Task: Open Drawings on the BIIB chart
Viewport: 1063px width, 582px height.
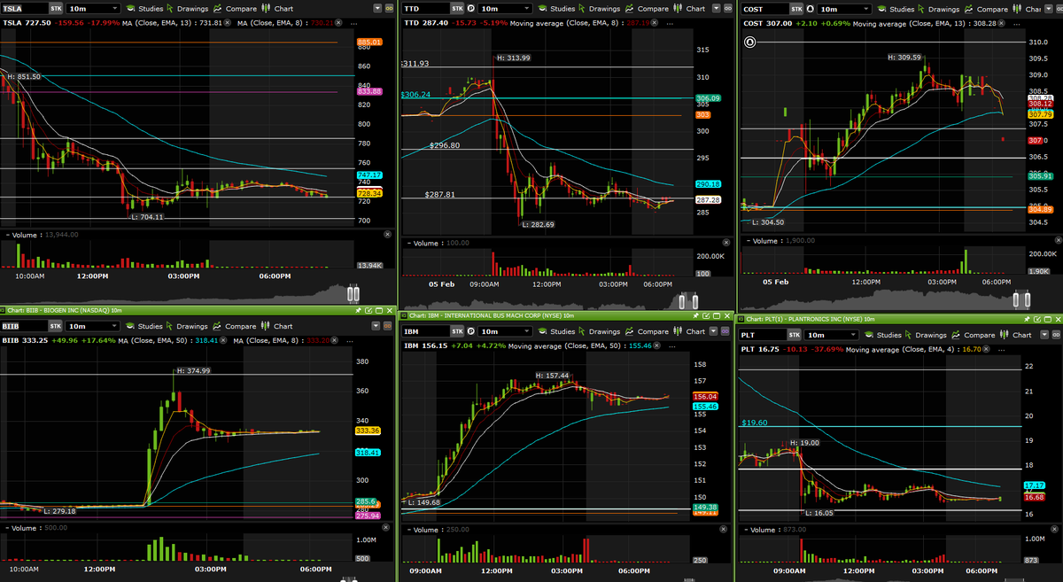Action: [188, 326]
